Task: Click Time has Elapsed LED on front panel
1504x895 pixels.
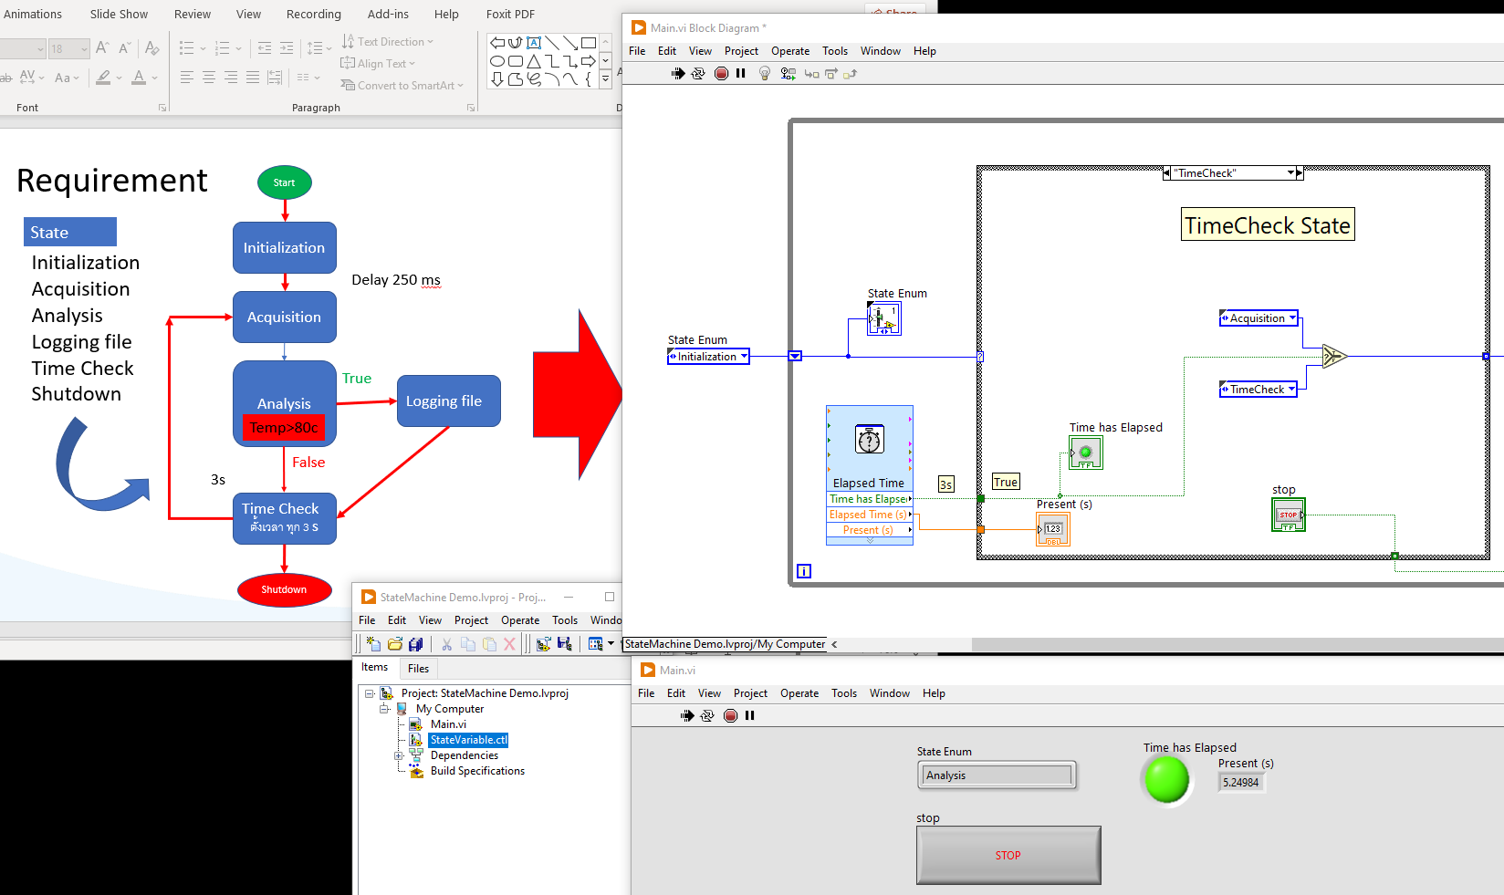Action: [x=1166, y=781]
